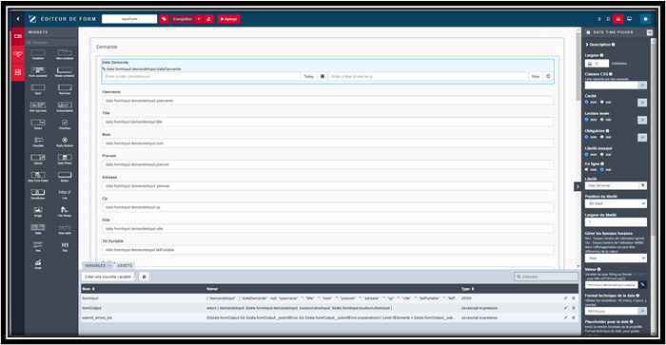This screenshot has height=345, width=666.
Task: Open the data model sidebar tab icon
Action: click(18, 72)
